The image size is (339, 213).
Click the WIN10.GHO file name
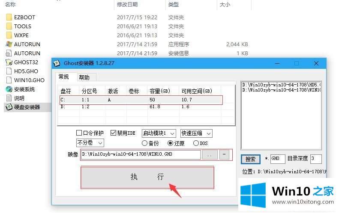[x=29, y=80]
